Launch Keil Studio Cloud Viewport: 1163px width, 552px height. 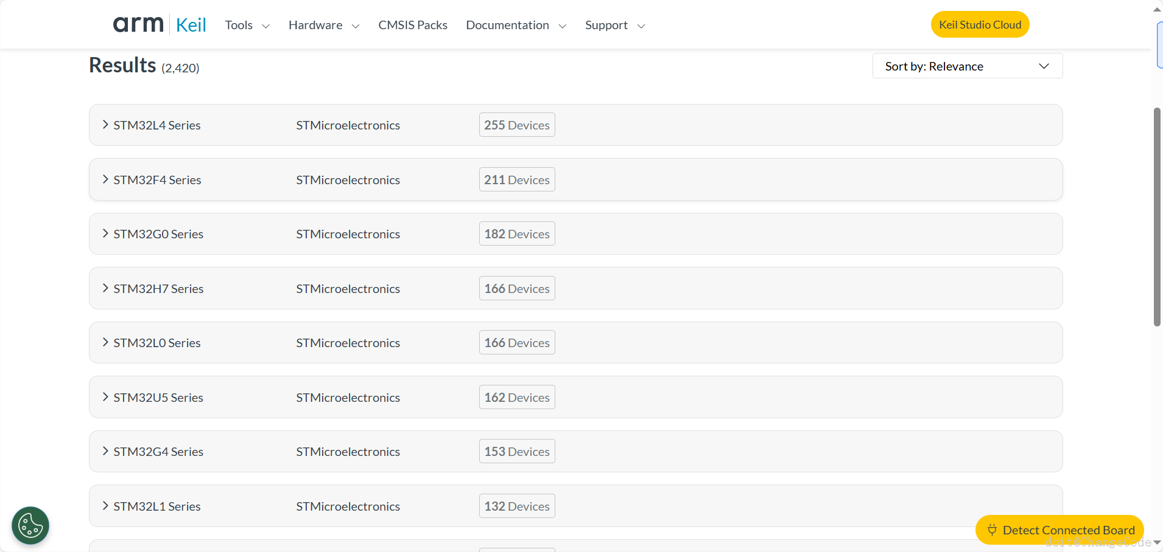980,25
